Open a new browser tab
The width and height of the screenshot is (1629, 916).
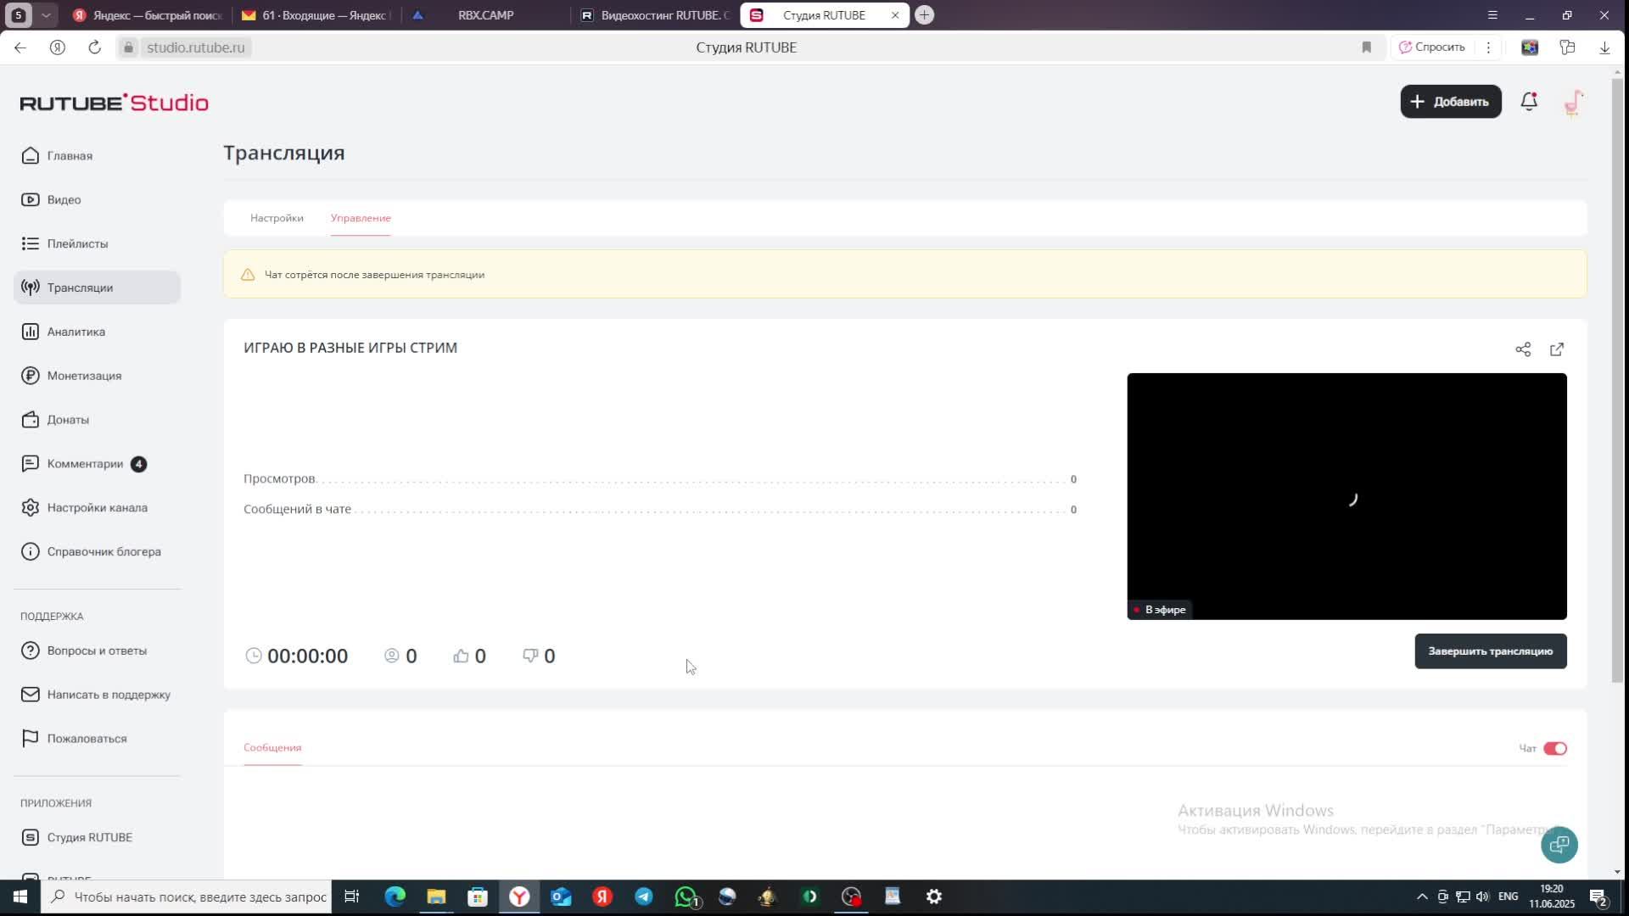click(x=924, y=15)
